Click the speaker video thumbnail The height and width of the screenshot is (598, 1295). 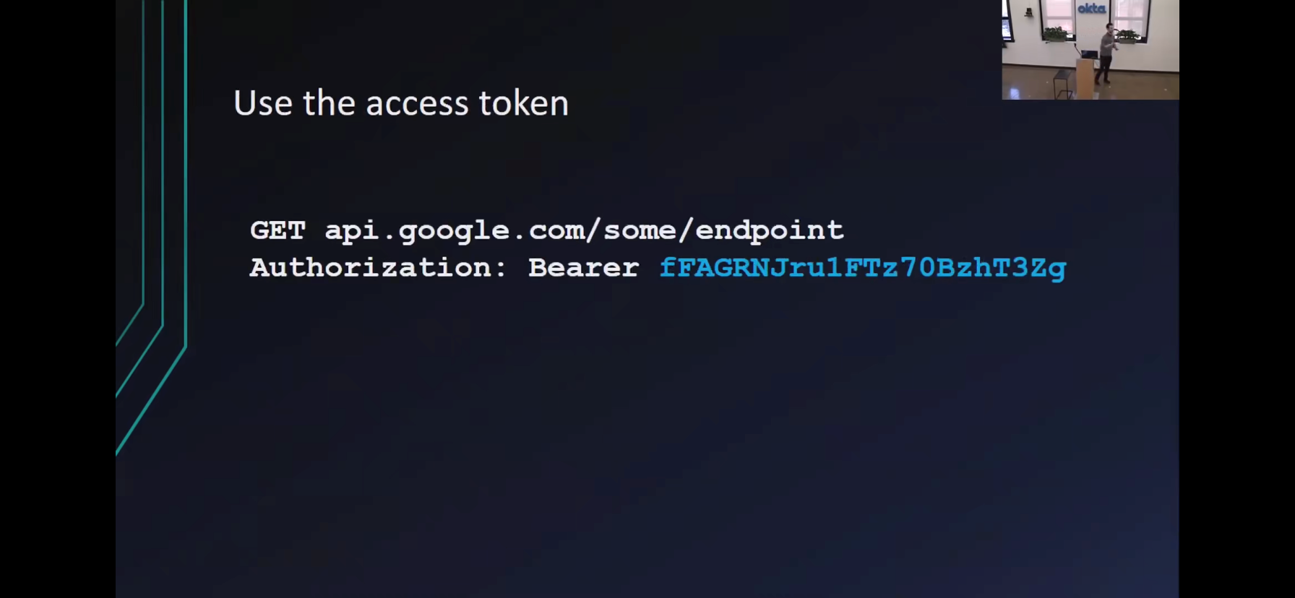(1090, 50)
